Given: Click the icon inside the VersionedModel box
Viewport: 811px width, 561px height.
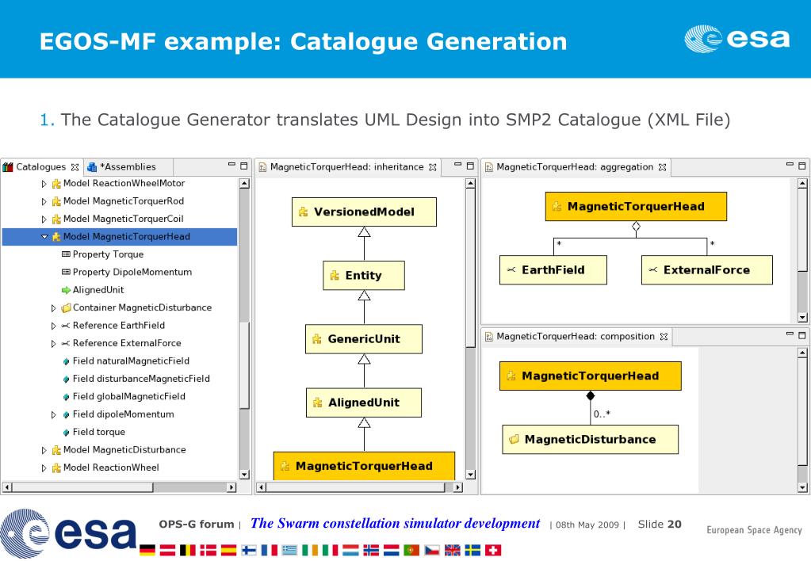Looking at the screenshot, I should pos(304,212).
